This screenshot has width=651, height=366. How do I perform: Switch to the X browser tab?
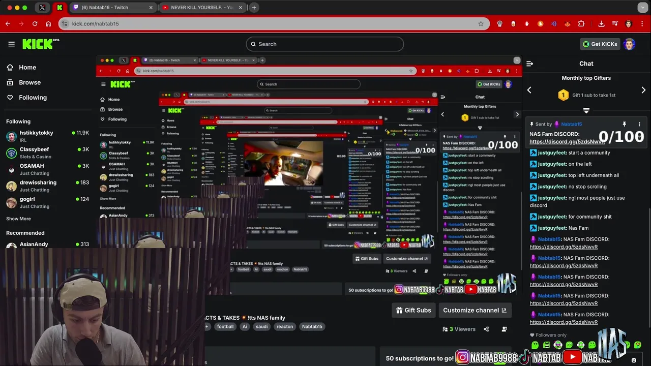[42, 8]
